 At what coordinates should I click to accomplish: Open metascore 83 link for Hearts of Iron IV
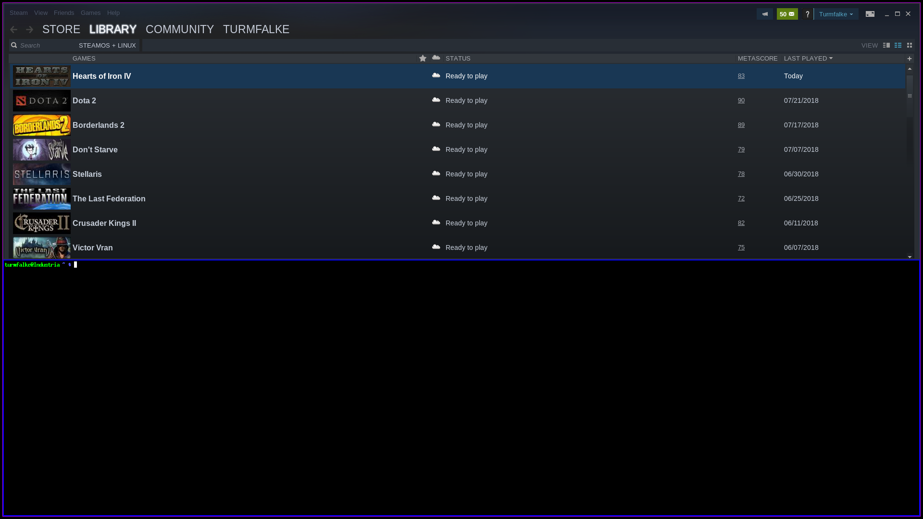[x=741, y=76]
